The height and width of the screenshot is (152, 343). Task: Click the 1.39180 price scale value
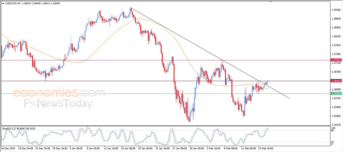(x=336, y=10)
